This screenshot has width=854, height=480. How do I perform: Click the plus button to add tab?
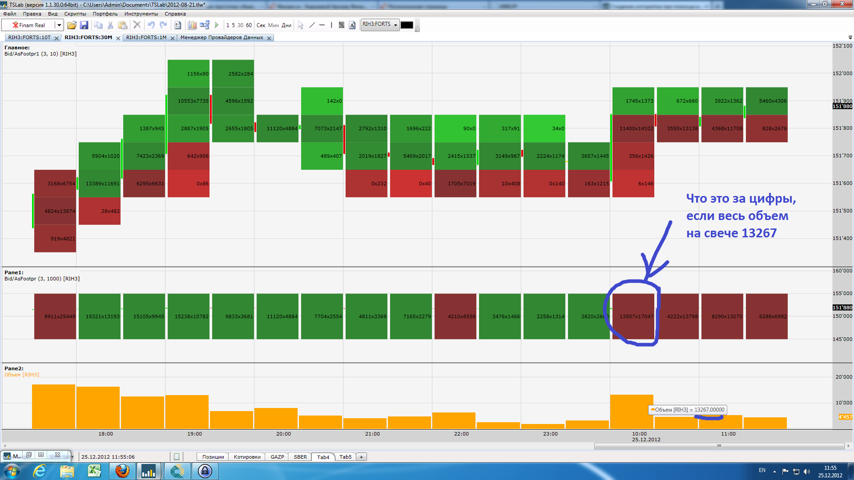click(362, 457)
